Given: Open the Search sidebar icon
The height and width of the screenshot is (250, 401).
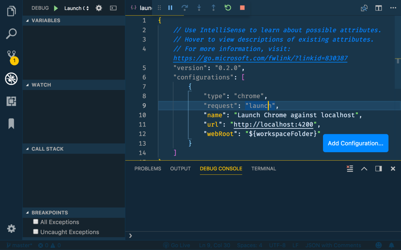Looking at the screenshot, I should coord(11,33).
